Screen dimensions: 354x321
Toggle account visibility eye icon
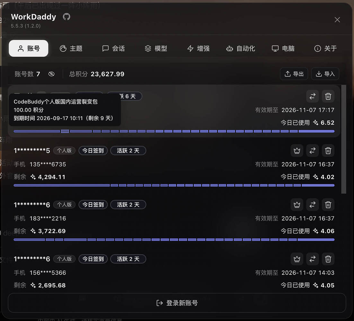(51, 74)
